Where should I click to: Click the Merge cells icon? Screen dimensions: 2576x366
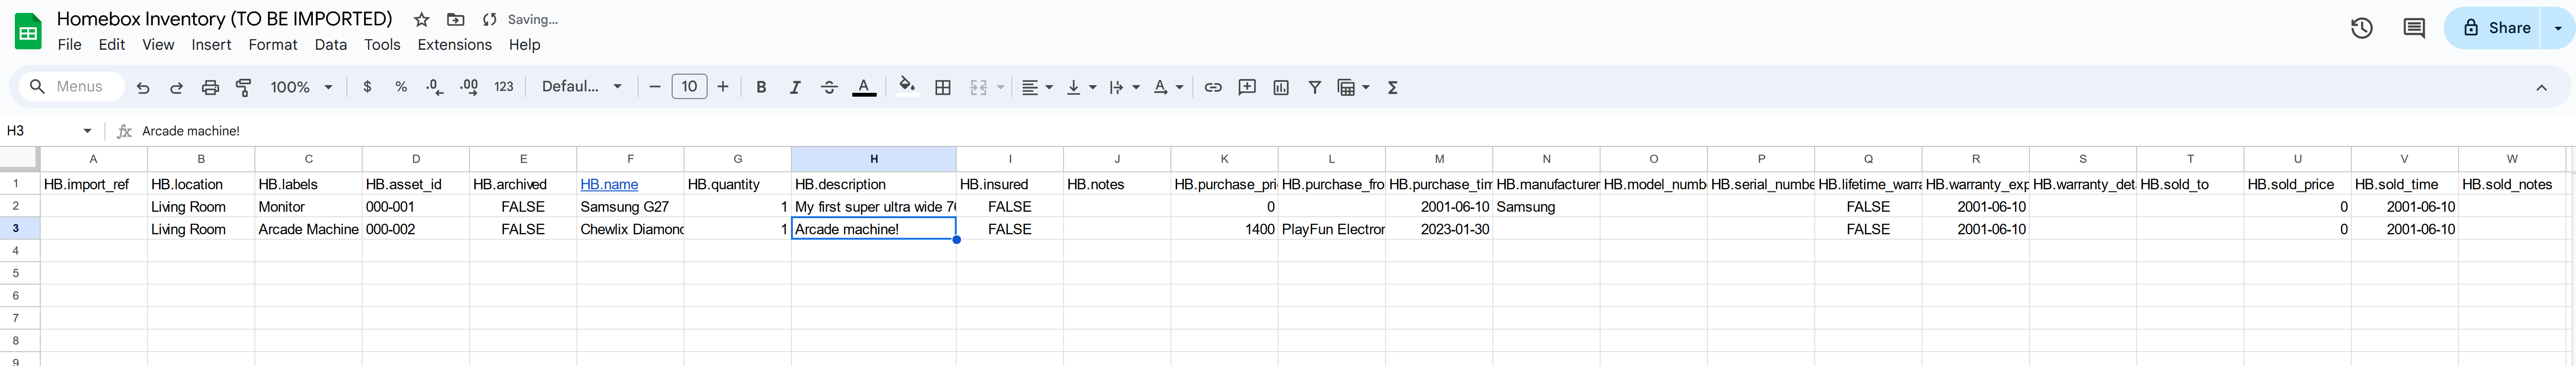(x=978, y=88)
